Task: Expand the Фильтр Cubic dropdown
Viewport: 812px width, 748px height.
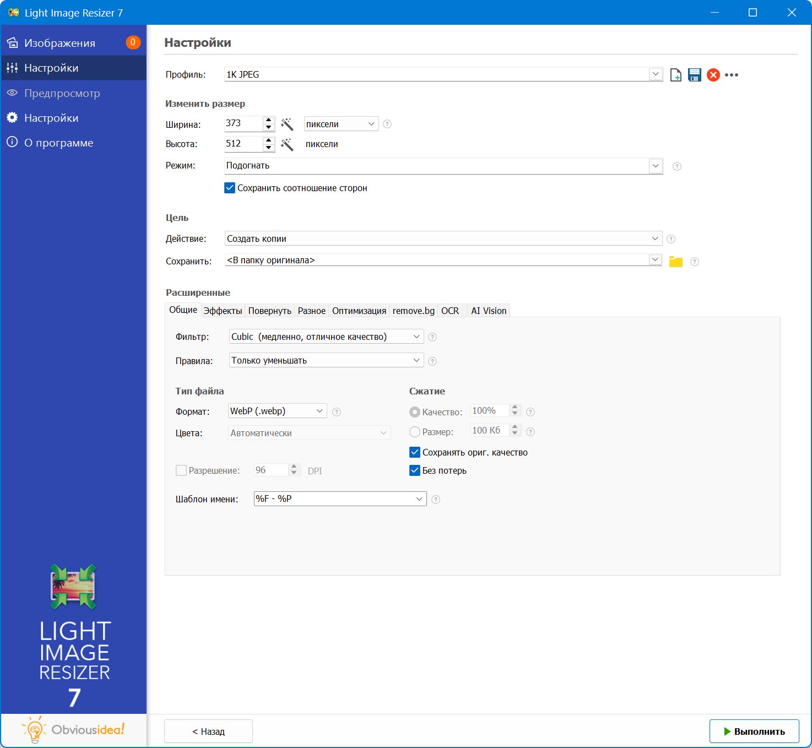Action: coord(416,337)
